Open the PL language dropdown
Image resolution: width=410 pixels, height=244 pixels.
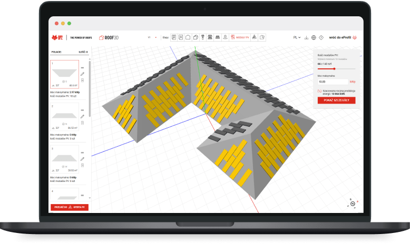coord(297,38)
